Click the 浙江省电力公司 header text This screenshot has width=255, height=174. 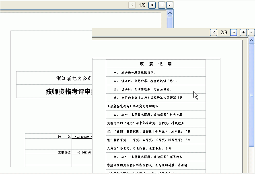click(74, 78)
